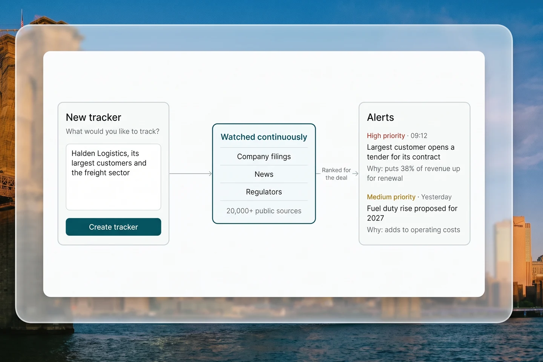The image size is (543, 362).
Task: Select the 'Watched continuously' heading
Action: point(264,137)
